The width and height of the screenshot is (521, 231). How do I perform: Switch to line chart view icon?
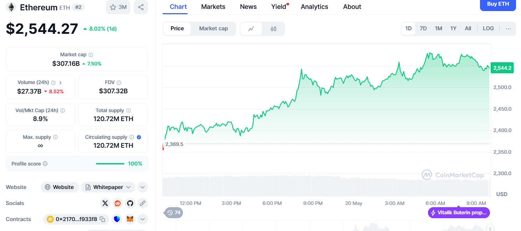(251, 29)
